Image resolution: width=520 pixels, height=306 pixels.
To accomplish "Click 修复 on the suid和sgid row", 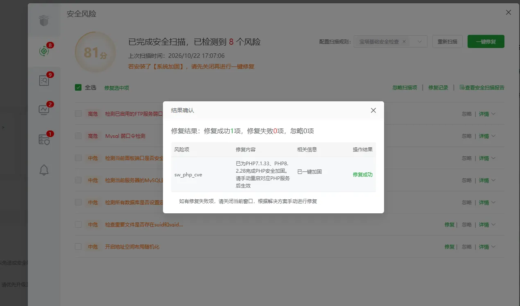I will tap(450, 225).
